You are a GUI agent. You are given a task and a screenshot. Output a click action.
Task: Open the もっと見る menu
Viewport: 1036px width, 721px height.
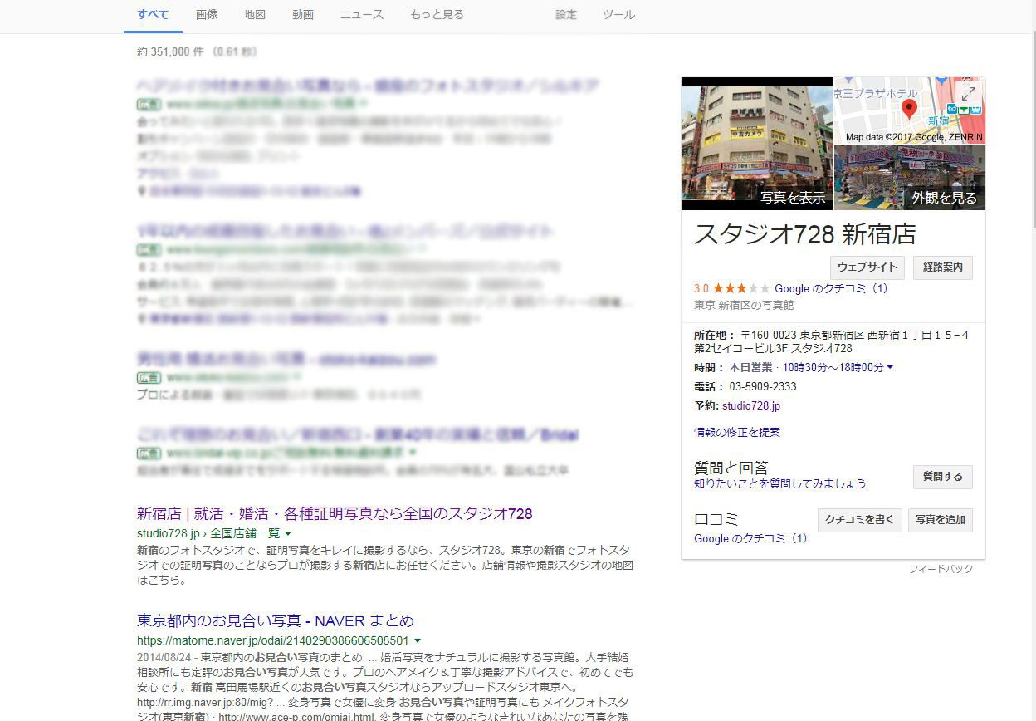[x=437, y=15]
